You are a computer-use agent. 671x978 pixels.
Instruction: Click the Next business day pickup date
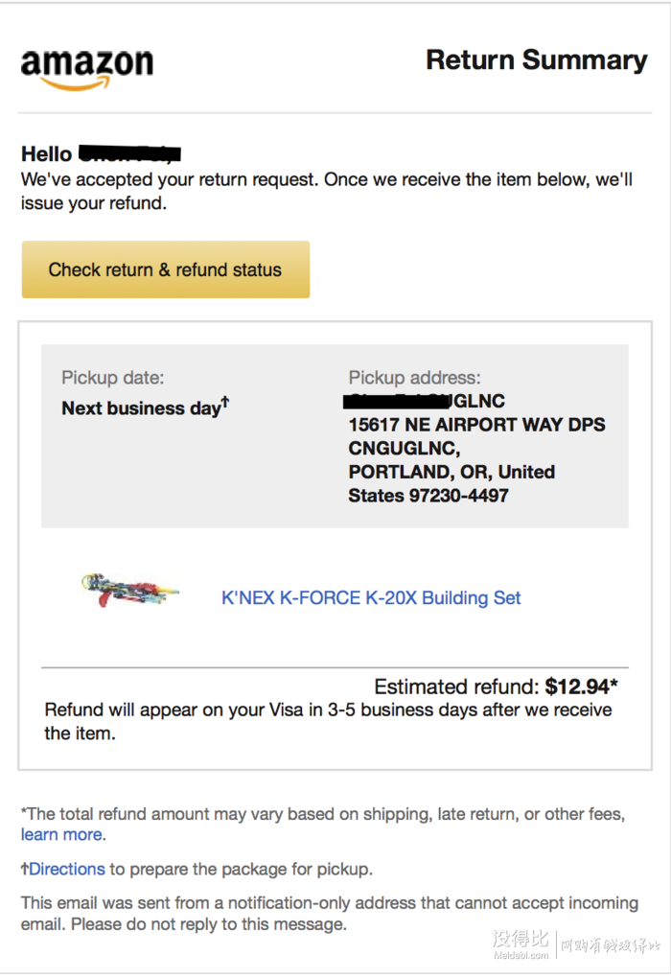[x=141, y=407]
